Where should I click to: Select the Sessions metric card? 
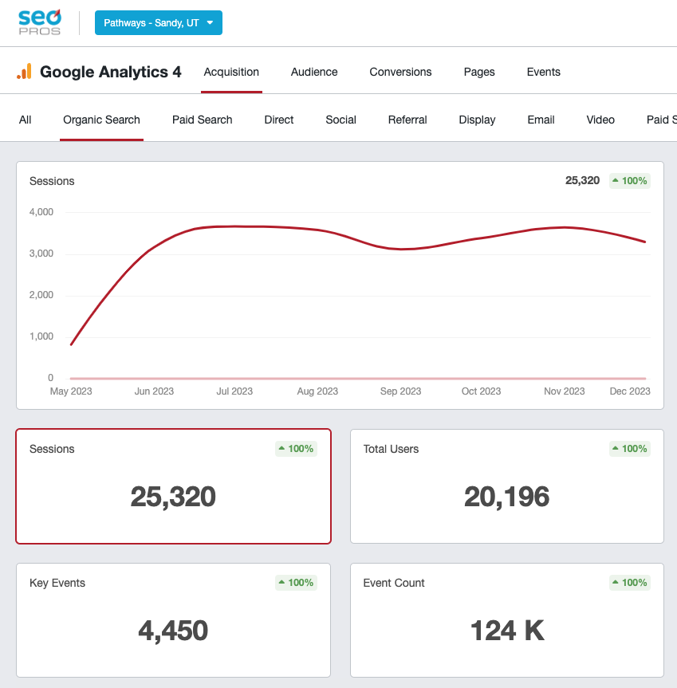click(x=173, y=486)
